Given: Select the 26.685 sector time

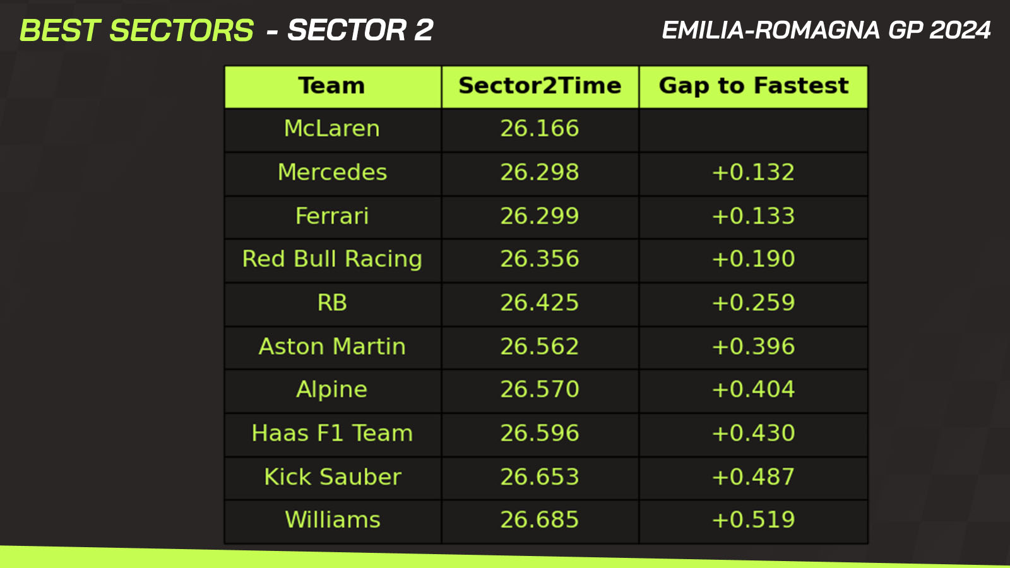Looking at the screenshot, I should [x=540, y=520].
